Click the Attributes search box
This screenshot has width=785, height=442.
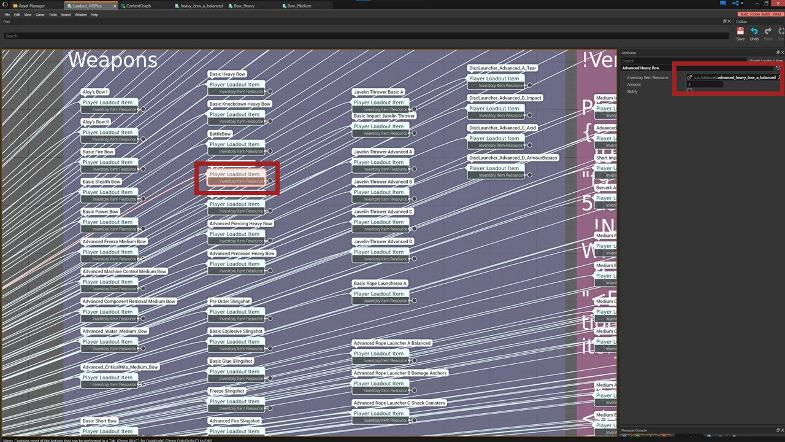(683, 61)
